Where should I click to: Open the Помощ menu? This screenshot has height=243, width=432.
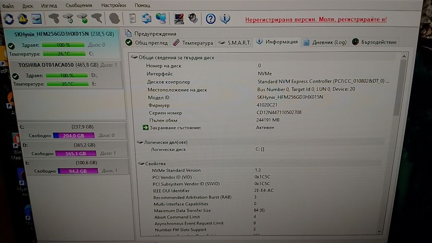[x=142, y=5]
